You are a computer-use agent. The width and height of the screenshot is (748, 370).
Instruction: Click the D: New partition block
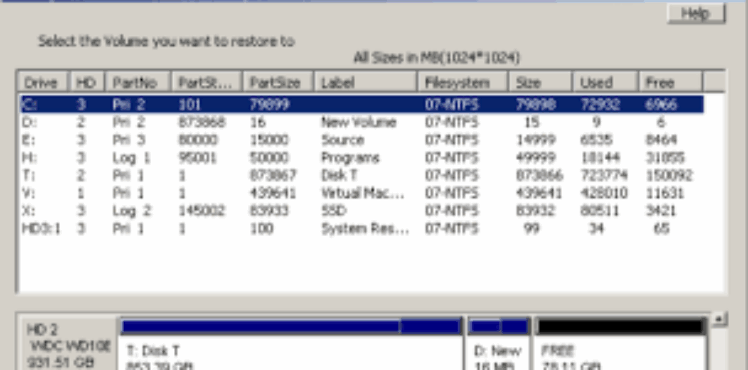pos(499,344)
